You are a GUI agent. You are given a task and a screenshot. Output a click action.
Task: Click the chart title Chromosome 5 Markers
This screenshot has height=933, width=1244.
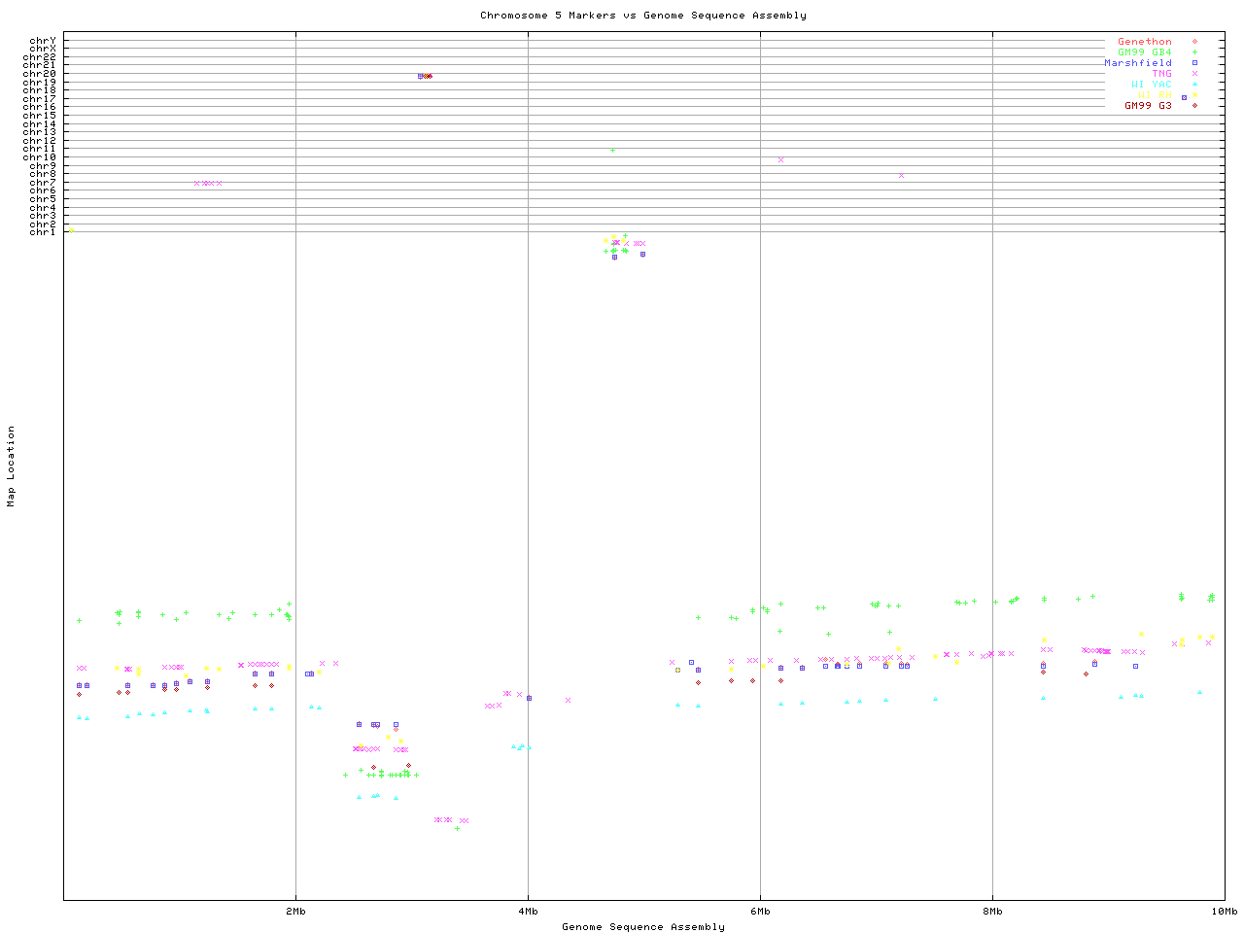pos(642,16)
